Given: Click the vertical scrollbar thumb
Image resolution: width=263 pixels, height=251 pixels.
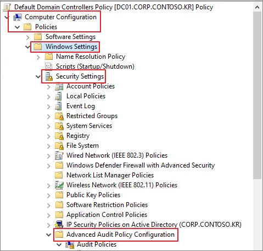Looking at the screenshot, I should coord(257,95).
